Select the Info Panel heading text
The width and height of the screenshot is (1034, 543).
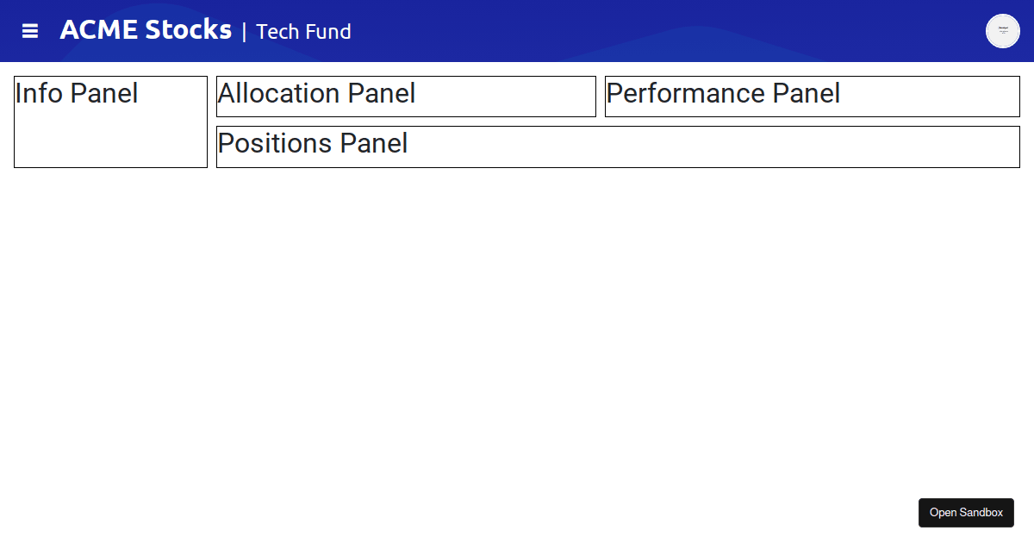click(77, 93)
